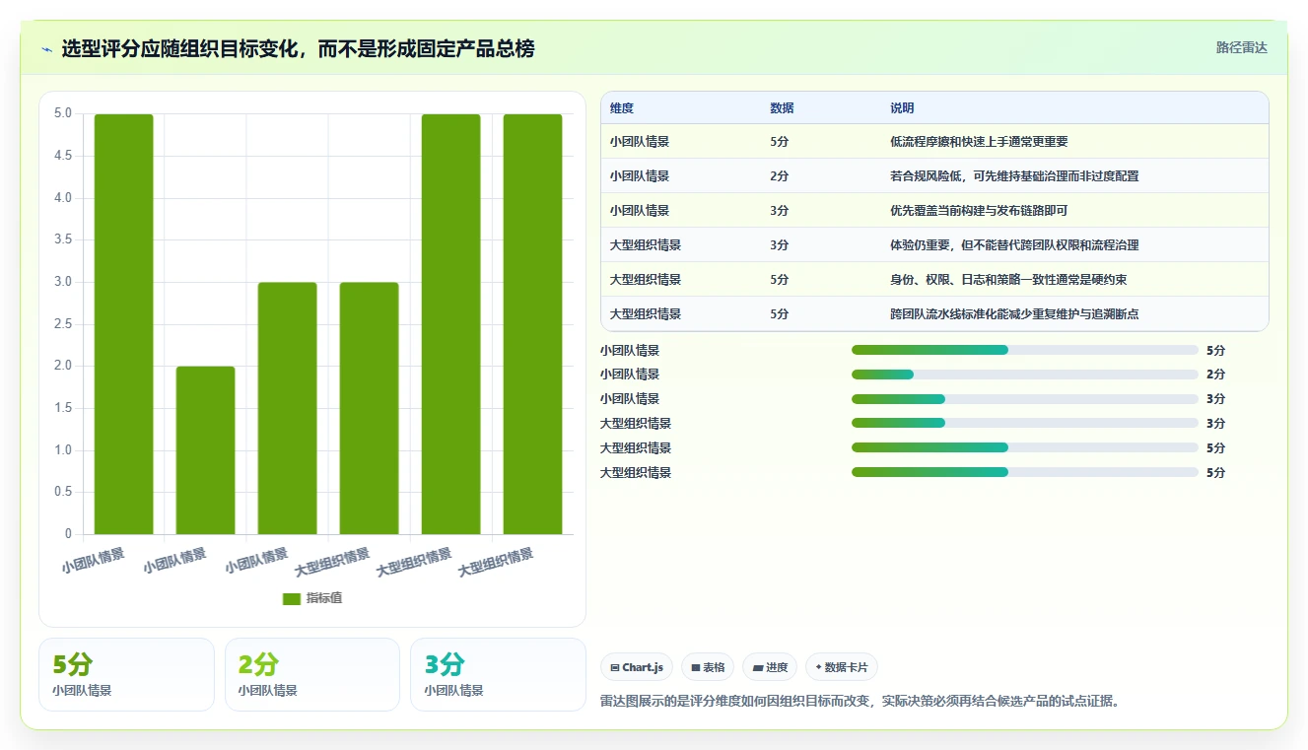Click 5分 in the 跨团队流水线 table row
The width and height of the screenshot is (1308, 750).
coord(780,314)
